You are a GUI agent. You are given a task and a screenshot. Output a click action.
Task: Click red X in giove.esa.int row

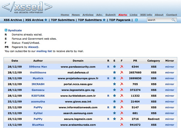coord(122,101)
